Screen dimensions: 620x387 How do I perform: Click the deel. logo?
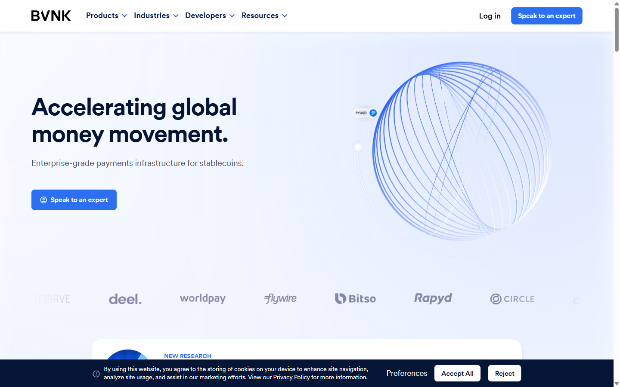coord(125,298)
